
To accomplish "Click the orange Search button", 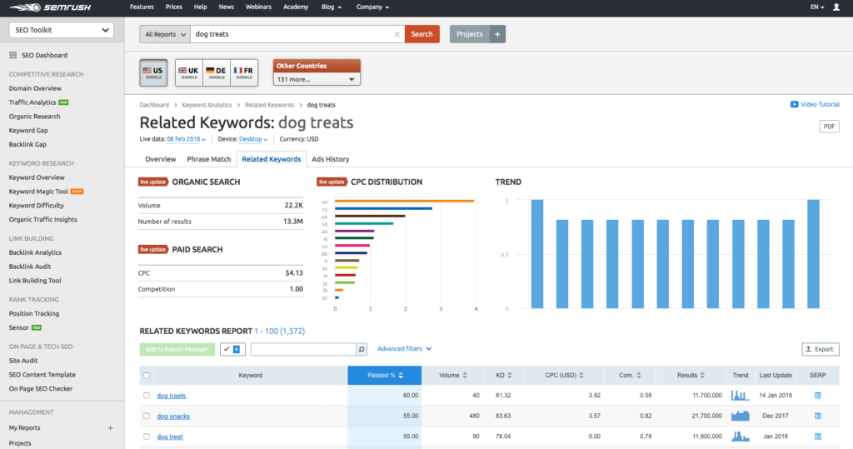I will point(422,34).
